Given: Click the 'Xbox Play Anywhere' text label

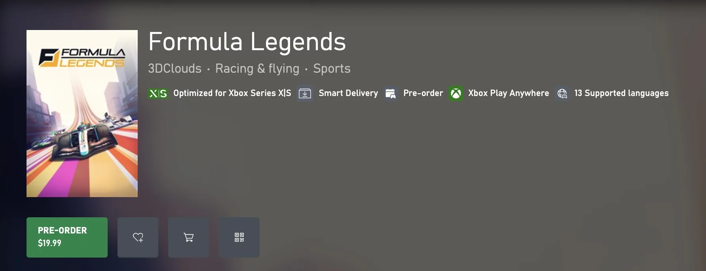Looking at the screenshot, I should tap(509, 93).
